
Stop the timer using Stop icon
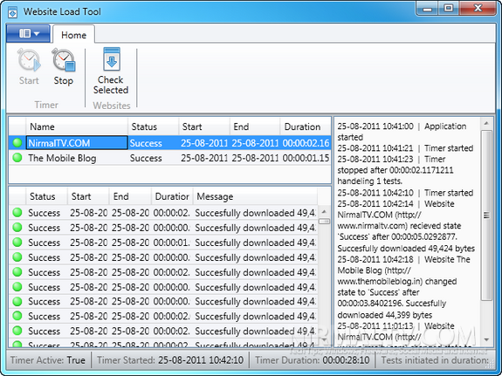click(x=64, y=66)
